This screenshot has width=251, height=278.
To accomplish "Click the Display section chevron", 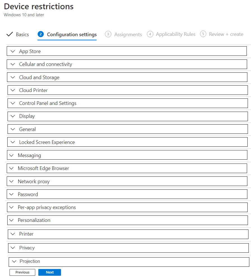I will (13, 116).
